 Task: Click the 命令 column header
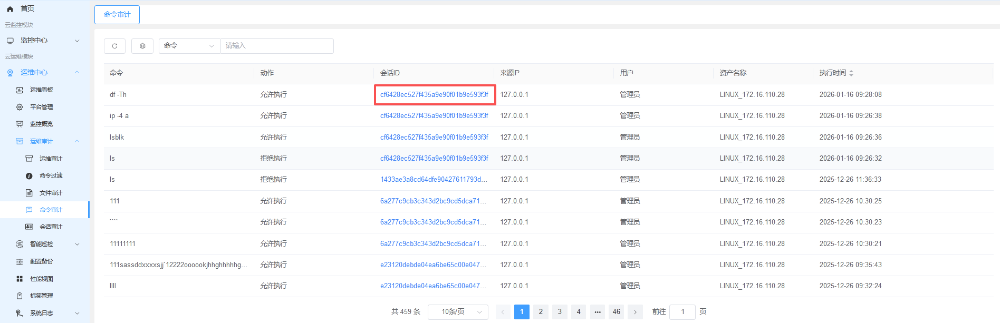[x=116, y=73]
